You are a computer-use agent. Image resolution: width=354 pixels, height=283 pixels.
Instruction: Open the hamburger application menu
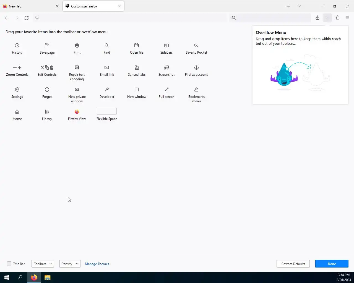(347, 18)
